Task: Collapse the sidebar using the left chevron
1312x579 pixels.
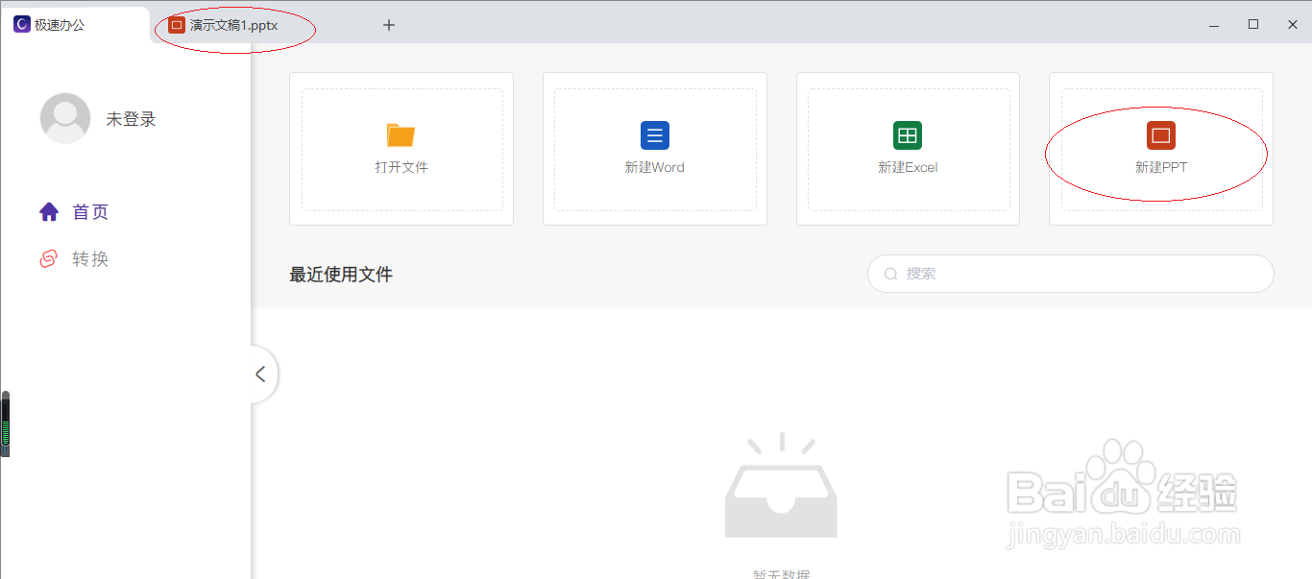Action: coord(260,374)
